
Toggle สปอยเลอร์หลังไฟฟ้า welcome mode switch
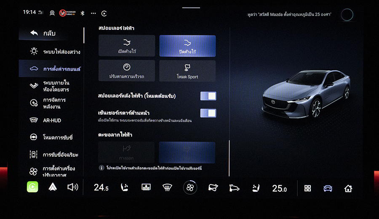click(208, 96)
